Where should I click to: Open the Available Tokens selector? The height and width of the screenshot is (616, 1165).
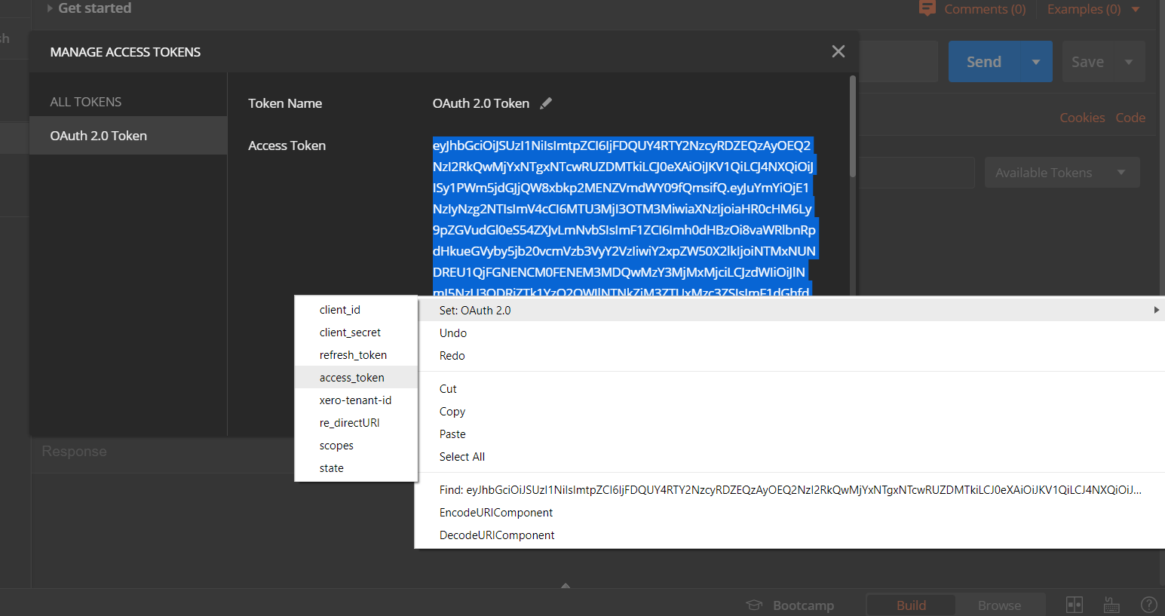tap(1061, 172)
